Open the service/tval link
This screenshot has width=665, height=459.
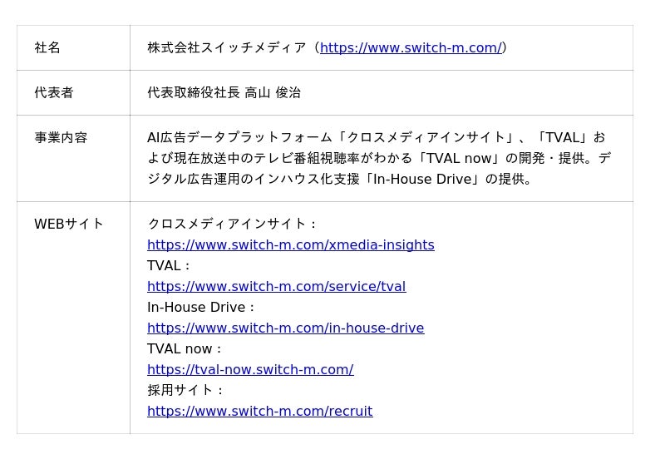click(x=277, y=286)
